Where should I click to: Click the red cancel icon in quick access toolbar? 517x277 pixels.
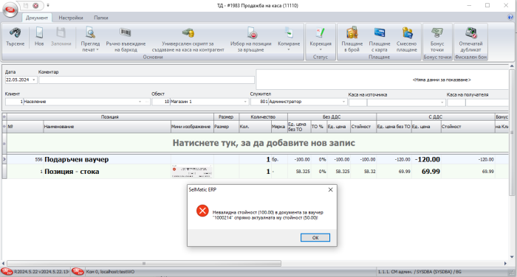[35, 6]
